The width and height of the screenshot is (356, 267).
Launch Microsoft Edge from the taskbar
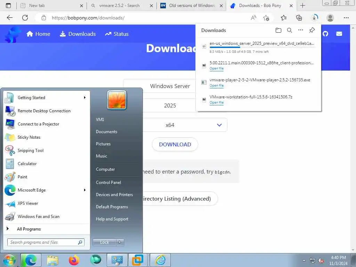pyautogui.click(x=31, y=260)
